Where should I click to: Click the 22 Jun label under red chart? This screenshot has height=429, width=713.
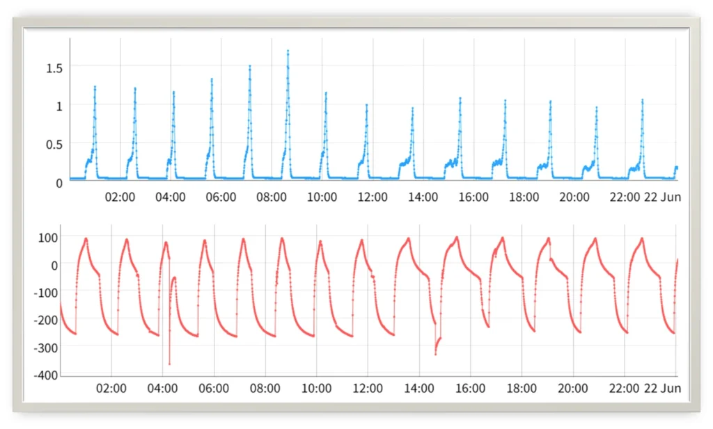663,389
